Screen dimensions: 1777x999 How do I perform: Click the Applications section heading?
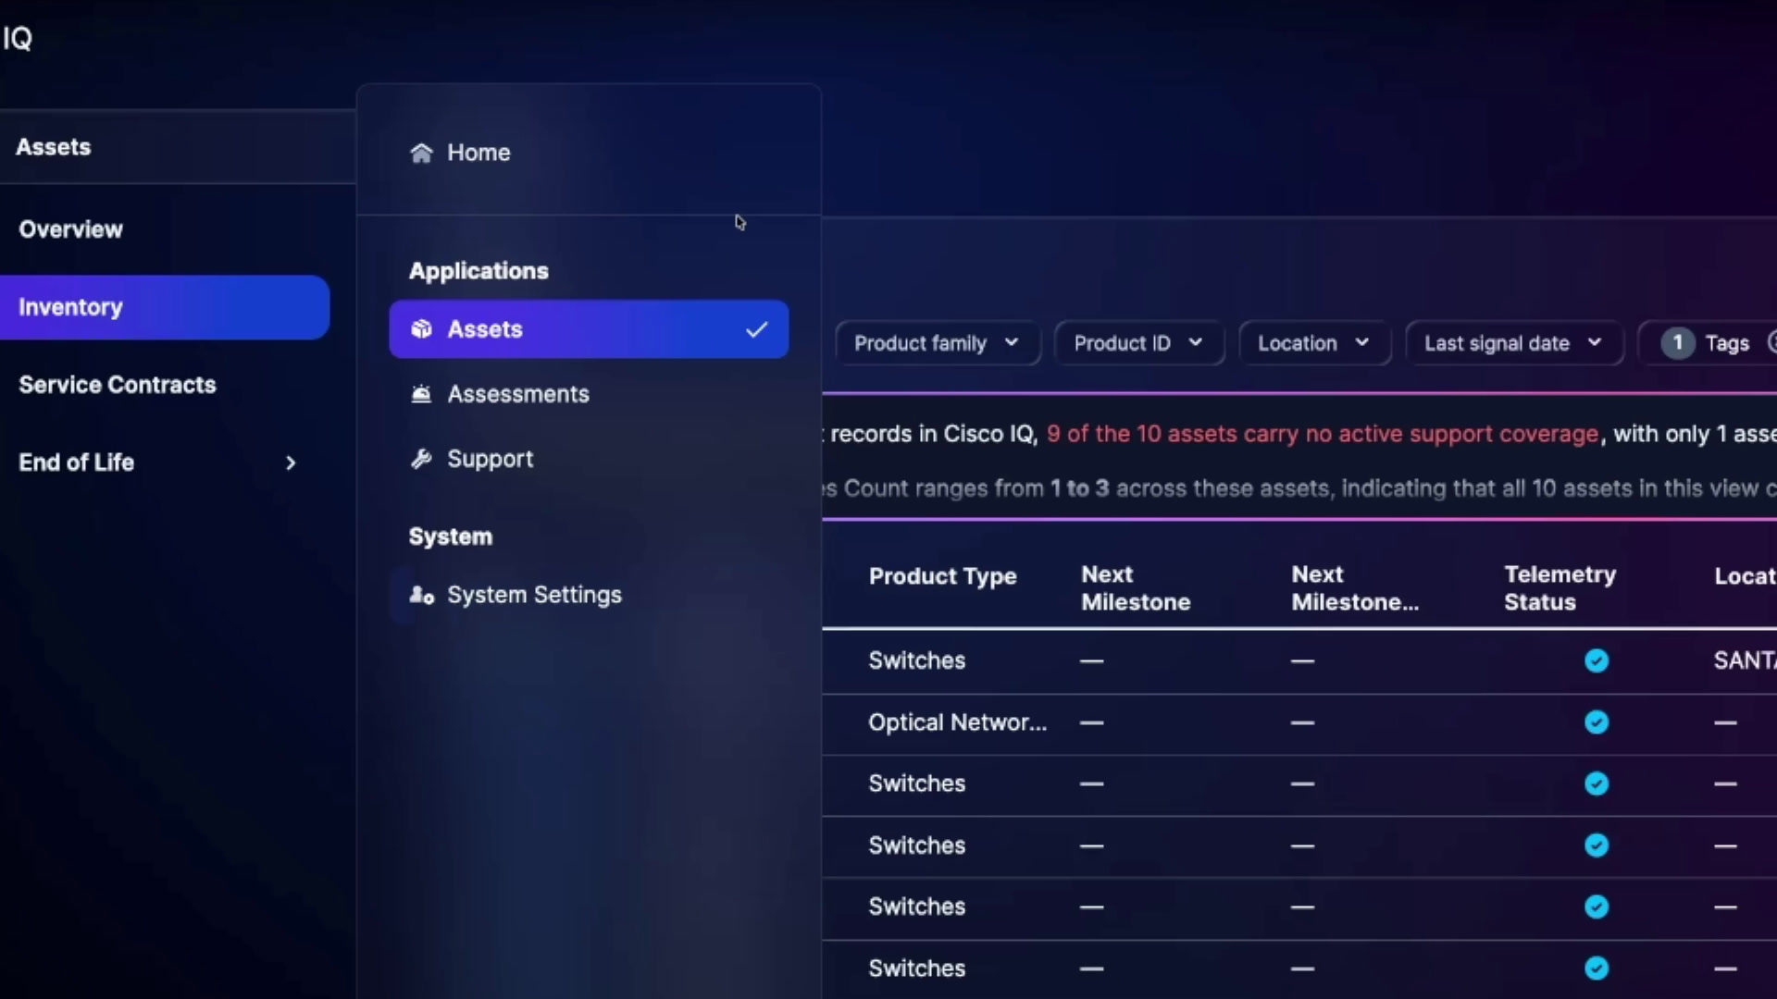[x=478, y=271]
